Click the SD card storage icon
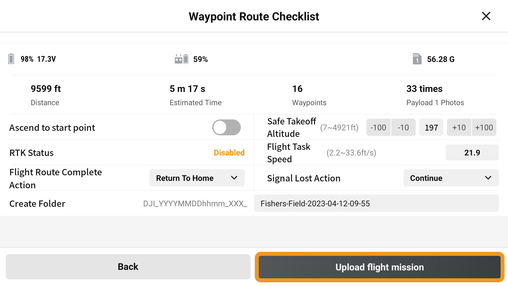 point(417,59)
